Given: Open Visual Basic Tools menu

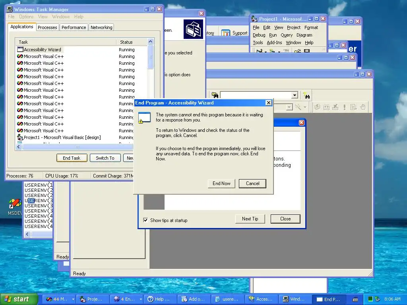Looking at the screenshot, I should 258,42.
